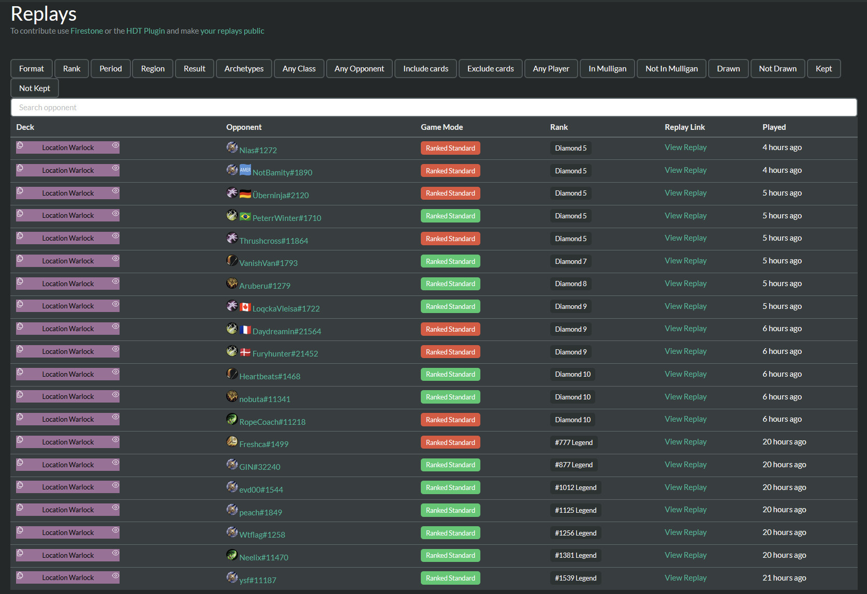Copy the deck in the ysf#11187 row
The width and height of the screenshot is (867, 594).
[20, 576]
